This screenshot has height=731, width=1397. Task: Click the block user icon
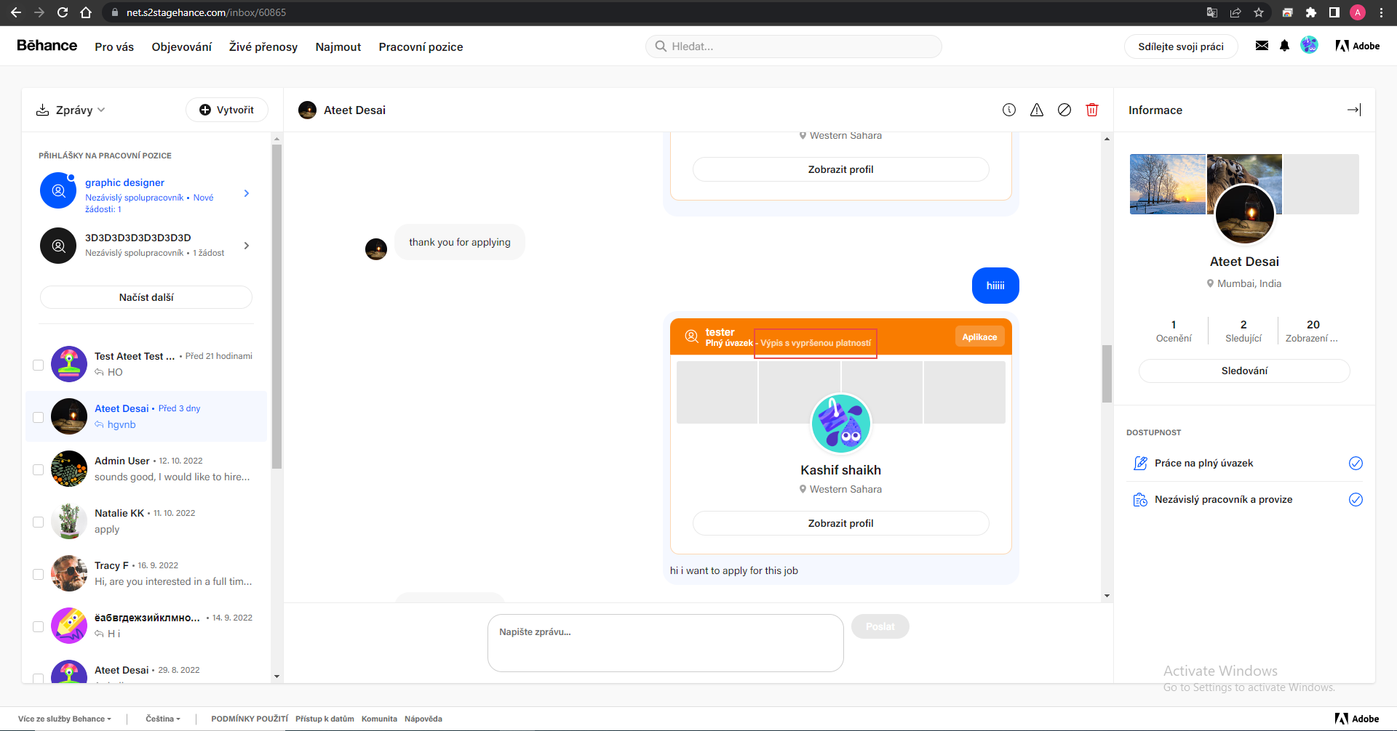click(x=1064, y=110)
